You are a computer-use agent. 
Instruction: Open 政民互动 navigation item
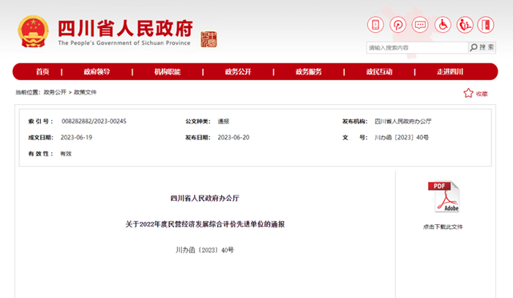[x=379, y=71]
